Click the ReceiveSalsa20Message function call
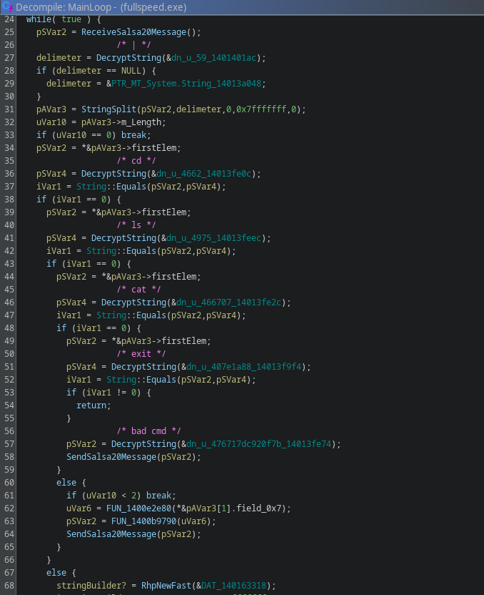The width and height of the screenshot is (484, 595). pyautogui.click(x=134, y=32)
